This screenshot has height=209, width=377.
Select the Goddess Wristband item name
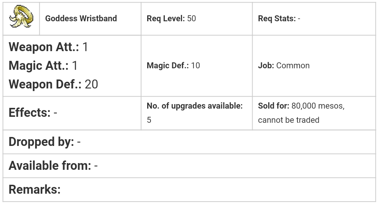[81, 19]
